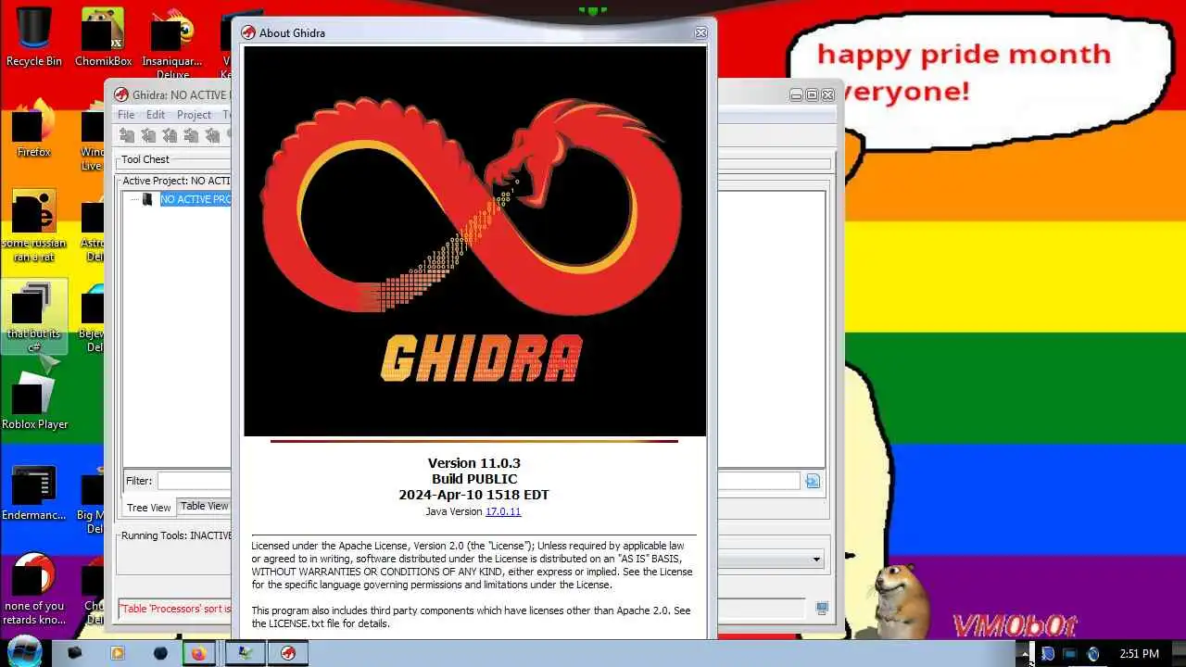Click first pinned dark taskbar icon
The width and height of the screenshot is (1186, 667).
(x=75, y=652)
